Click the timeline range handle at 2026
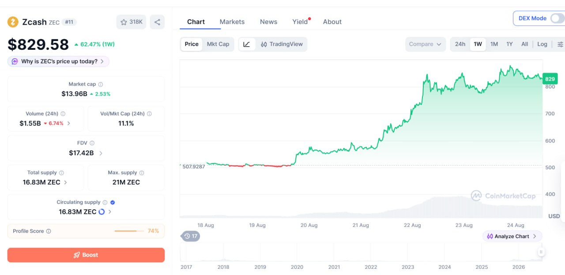This screenshot has height=275, width=565. [x=541, y=252]
